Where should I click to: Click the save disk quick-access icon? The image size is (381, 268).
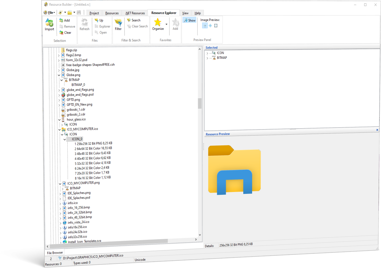79,13
